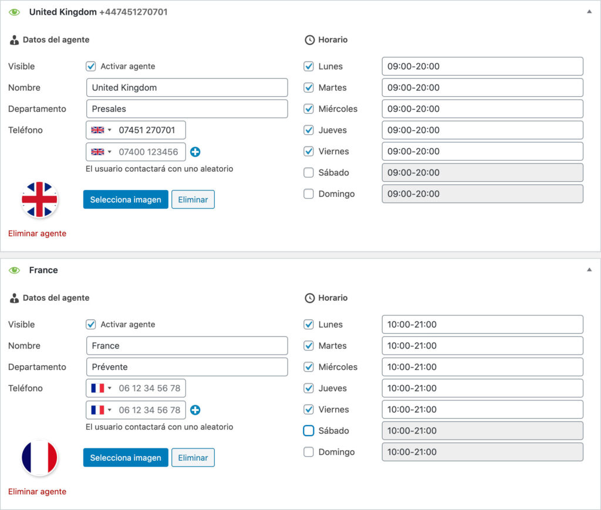Click the Departamento field containing Presales
This screenshot has width=601, height=510.
pos(187,108)
